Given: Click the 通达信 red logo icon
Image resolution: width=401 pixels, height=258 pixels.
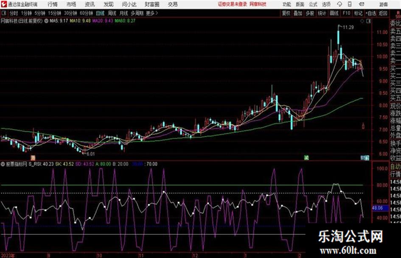Looking at the screenshot, I should 4,4.
